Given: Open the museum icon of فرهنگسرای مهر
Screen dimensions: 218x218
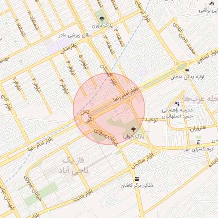Looking at the screenshot, I should point(198,142).
